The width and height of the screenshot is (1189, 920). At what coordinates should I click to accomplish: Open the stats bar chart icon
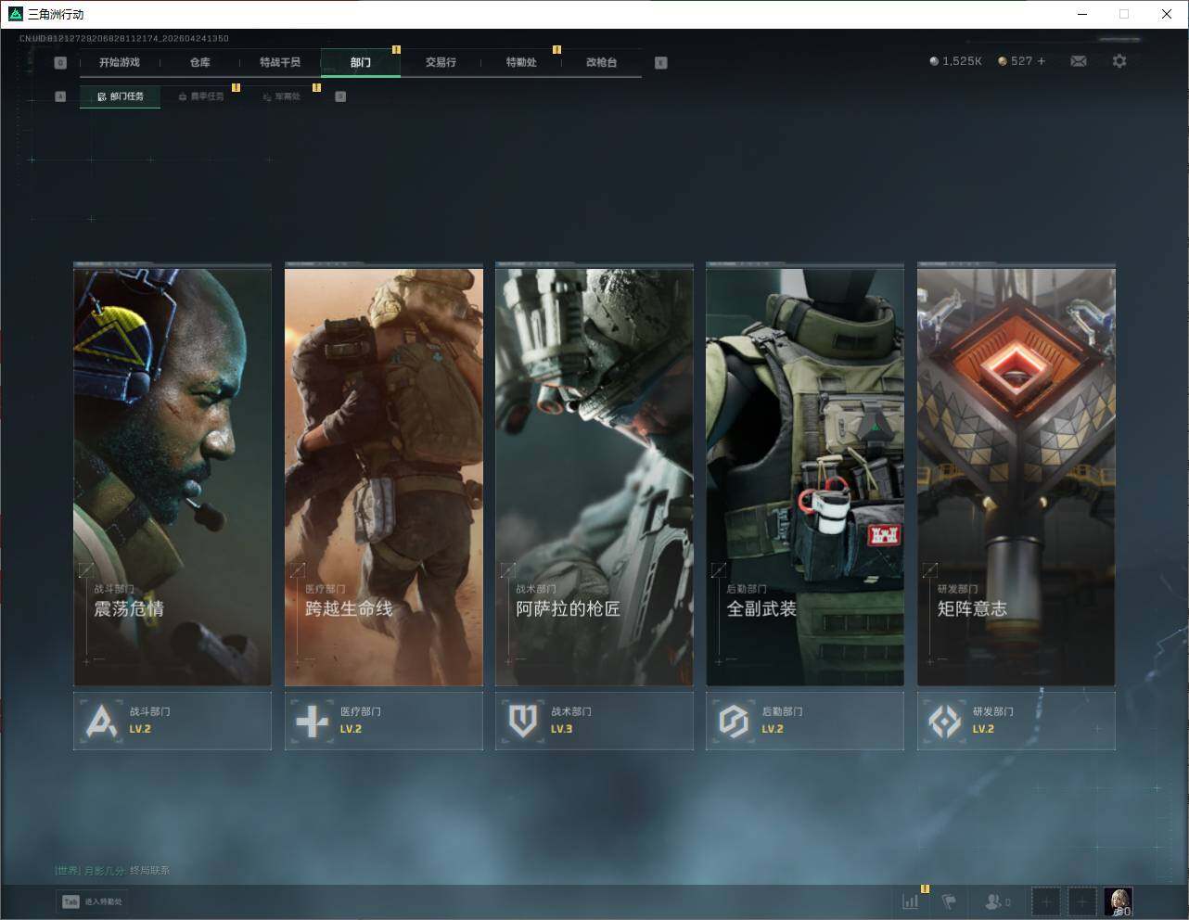pos(911,901)
